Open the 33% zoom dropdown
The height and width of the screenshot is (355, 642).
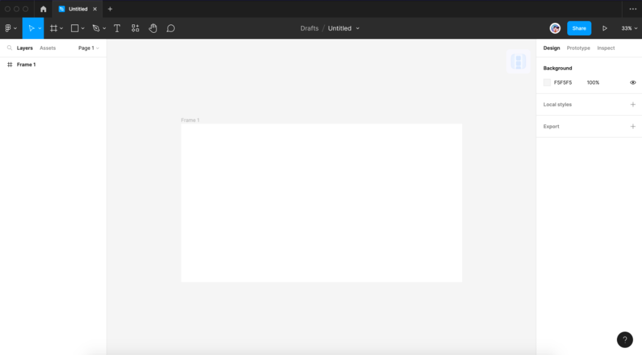630,29
